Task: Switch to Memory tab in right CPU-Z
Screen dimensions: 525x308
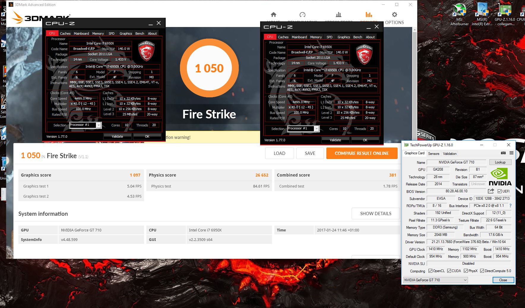Action: coord(316,37)
